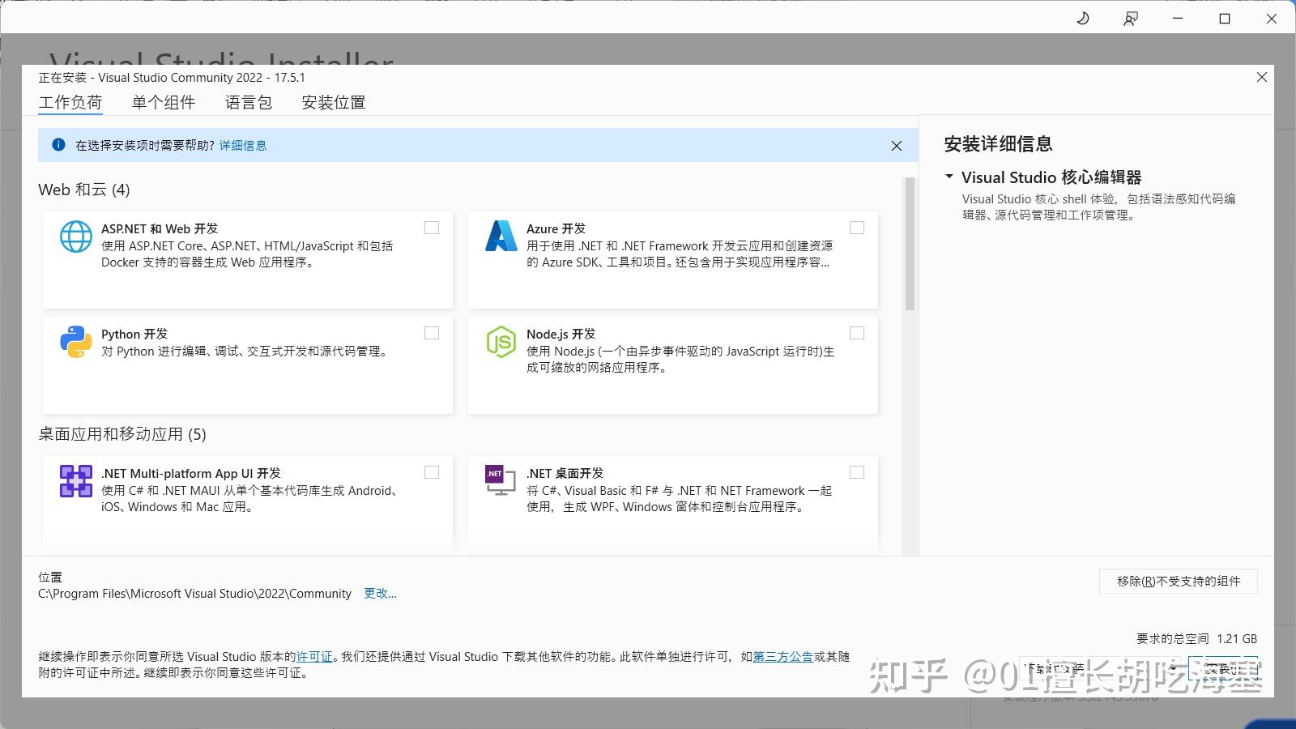The image size is (1296, 729).
Task: Click the 安装详细信息 panel heading
Action: [x=998, y=144]
